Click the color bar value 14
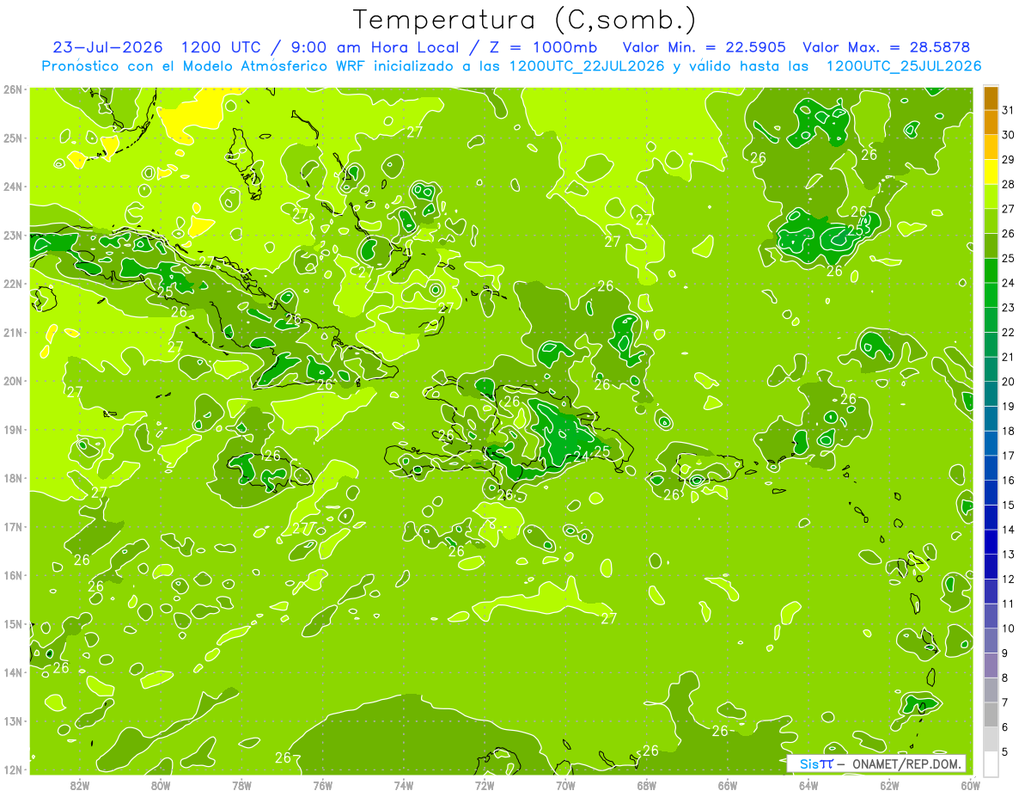Image resolution: width=1031 pixels, height=797 pixels. 1009,530
